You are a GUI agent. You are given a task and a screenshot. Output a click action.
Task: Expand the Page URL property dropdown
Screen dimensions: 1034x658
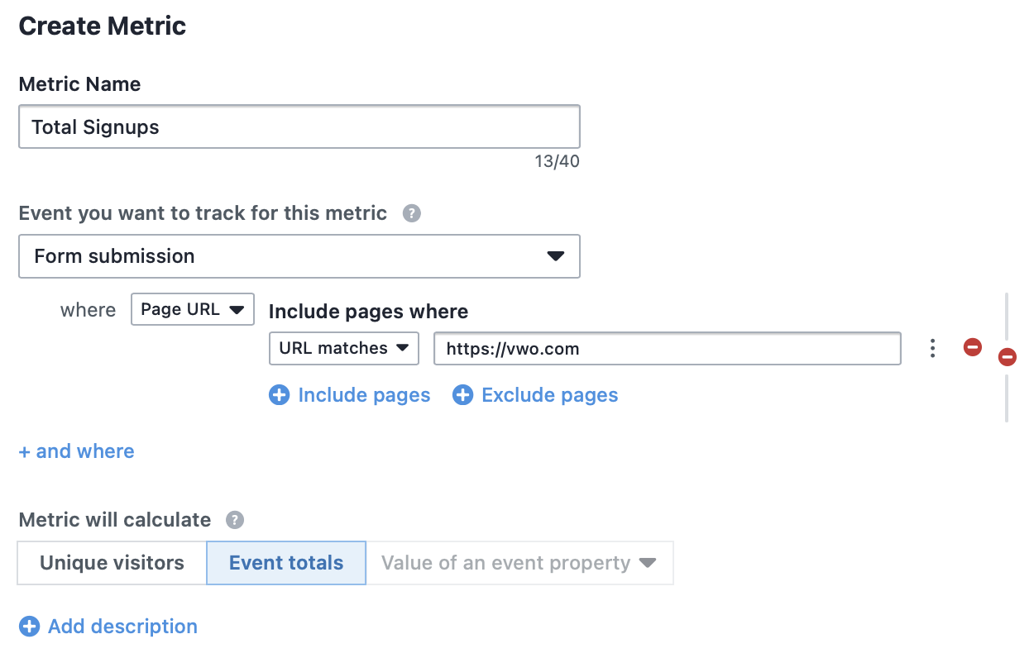point(193,309)
